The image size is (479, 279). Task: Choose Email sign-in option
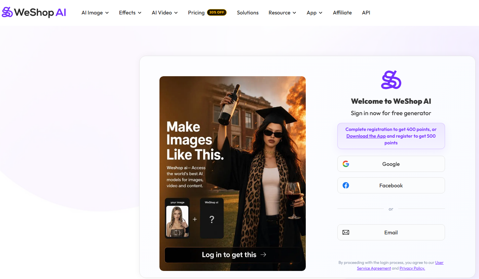tap(391, 232)
